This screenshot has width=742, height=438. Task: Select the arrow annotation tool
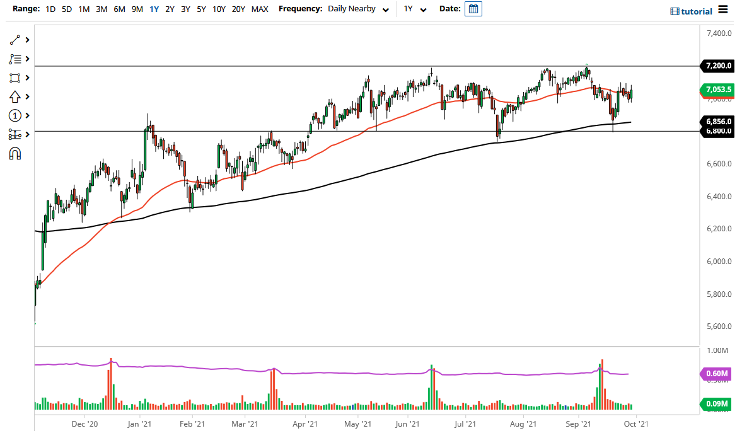(15, 96)
